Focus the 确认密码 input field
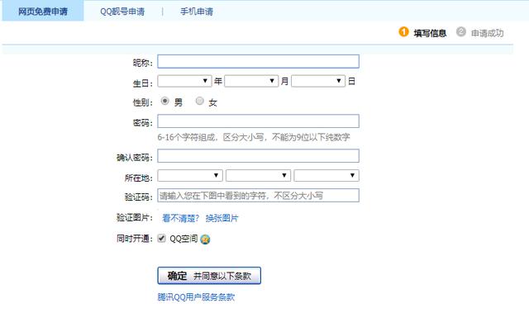Viewport: 529px width, 313px height. 258,156
